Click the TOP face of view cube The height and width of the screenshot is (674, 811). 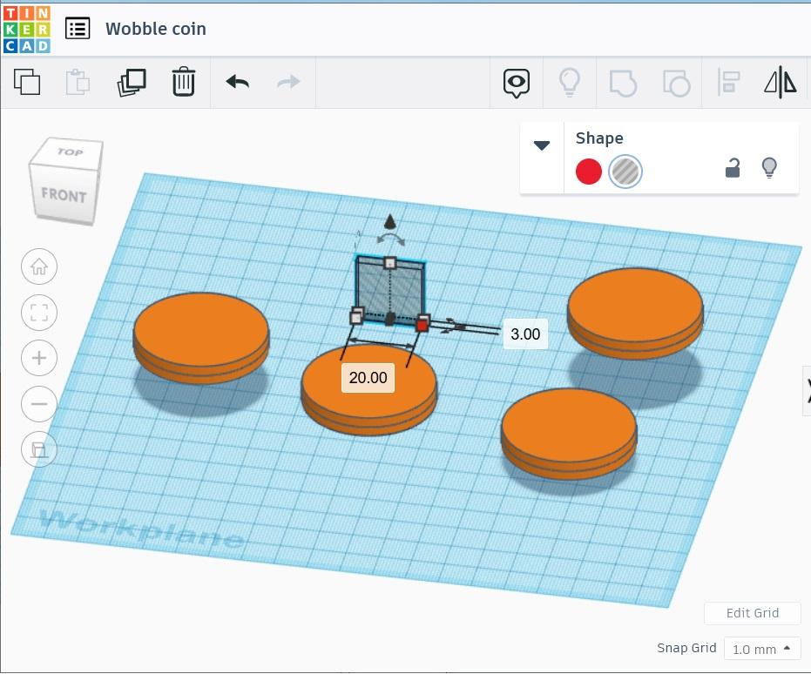pyautogui.click(x=69, y=152)
